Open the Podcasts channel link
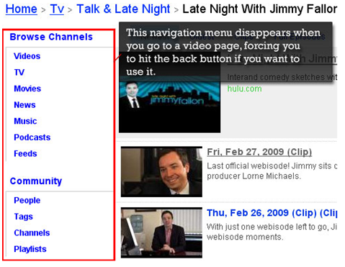Screen dimensions: 345x267 click(32, 137)
